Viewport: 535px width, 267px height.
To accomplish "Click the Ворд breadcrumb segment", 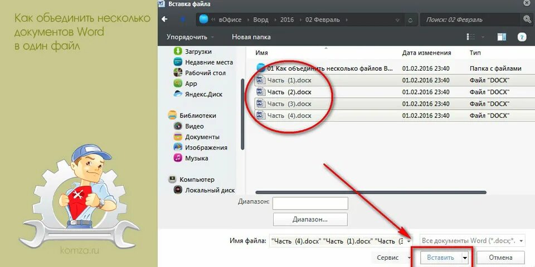I will click(261, 20).
